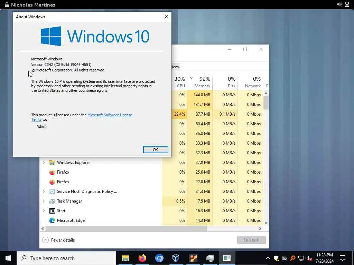Click Nicholas Martinez in the top bar

click(33, 5)
